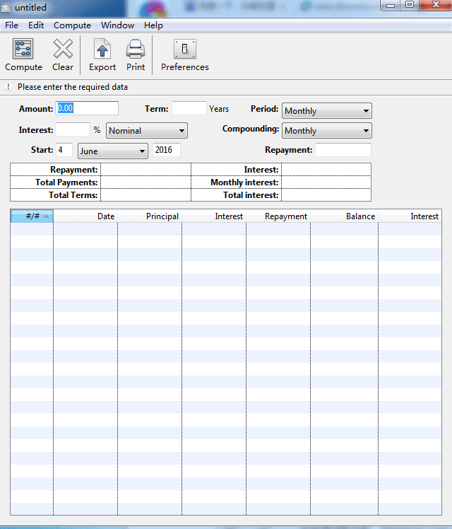Sort by the #/# column header
The height and width of the screenshot is (529, 452).
pos(32,216)
